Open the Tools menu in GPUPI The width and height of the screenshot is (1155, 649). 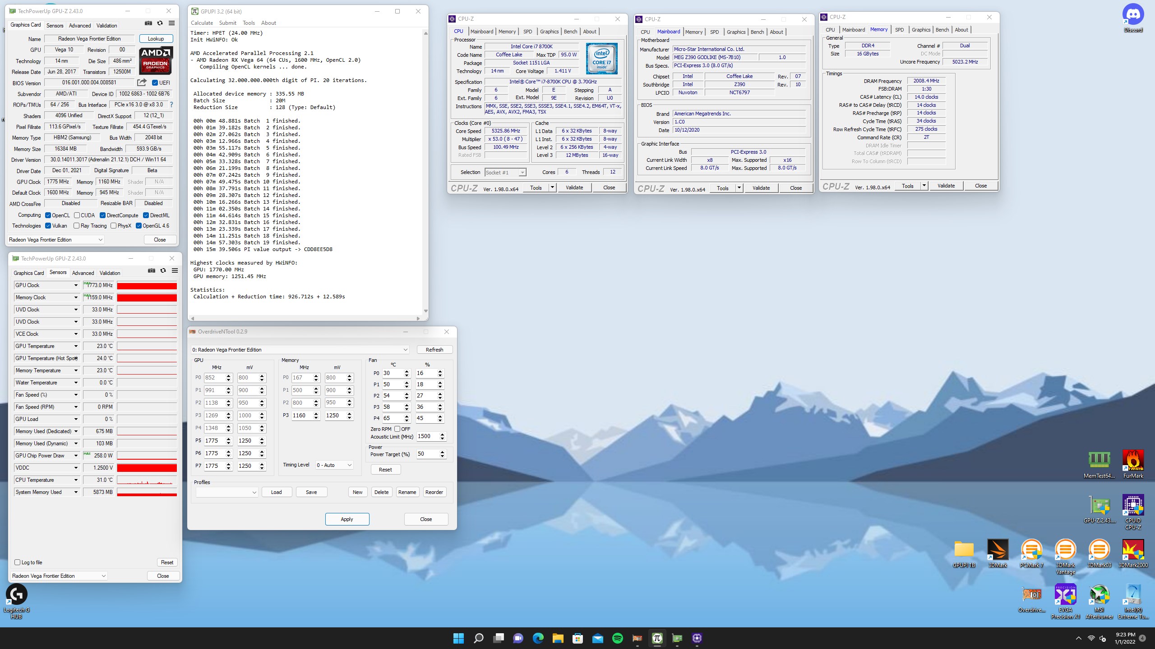coord(249,23)
